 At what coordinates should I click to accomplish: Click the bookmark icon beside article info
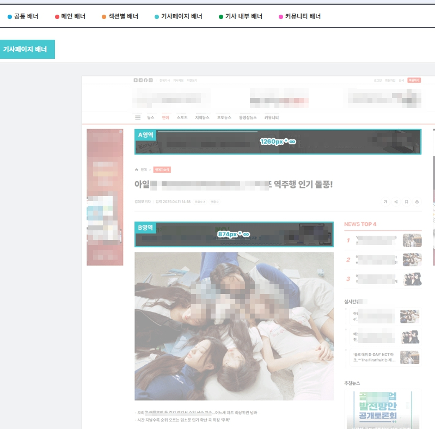point(407,202)
